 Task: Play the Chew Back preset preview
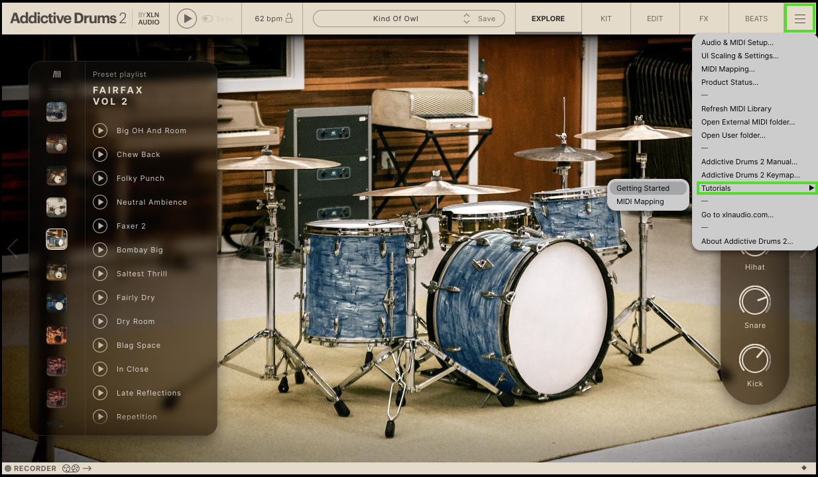tap(100, 154)
